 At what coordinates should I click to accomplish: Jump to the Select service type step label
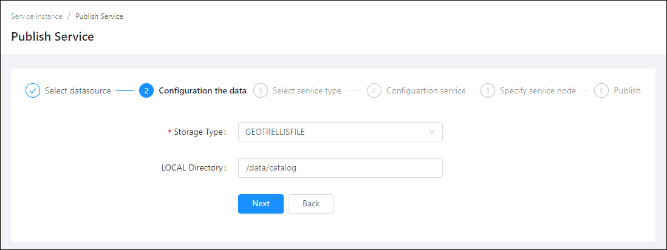(x=307, y=90)
